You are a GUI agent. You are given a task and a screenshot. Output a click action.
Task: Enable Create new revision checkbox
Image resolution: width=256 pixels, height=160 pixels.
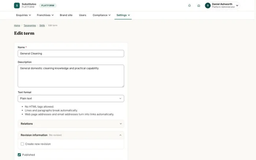pos(22,144)
